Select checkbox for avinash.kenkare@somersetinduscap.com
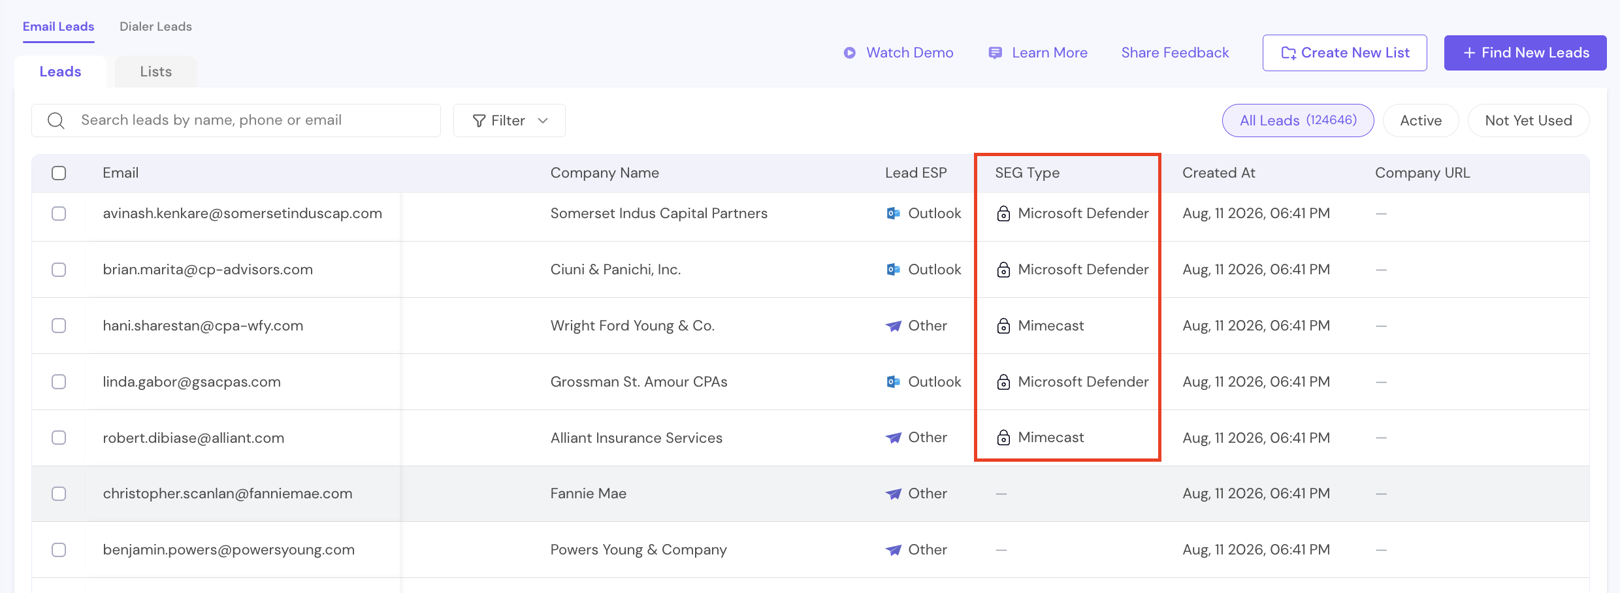This screenshot has height=593, width=1620. click(59, 214)
